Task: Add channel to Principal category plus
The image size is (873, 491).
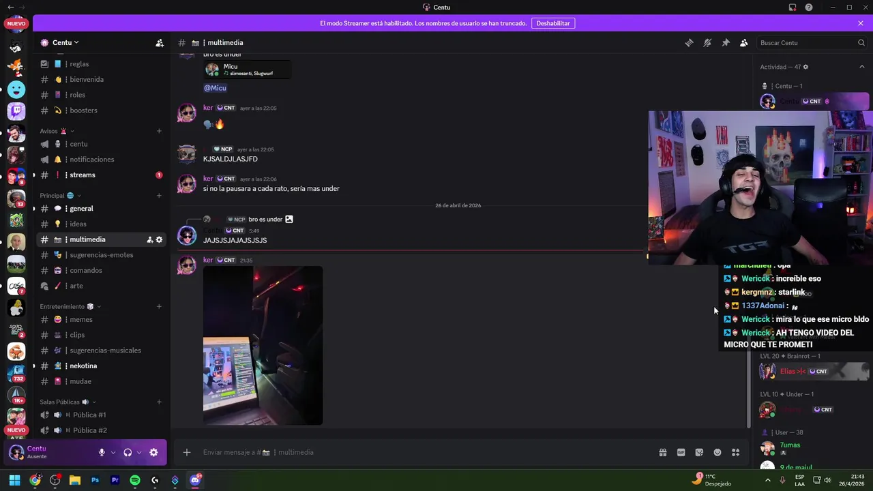Action: [159, 196]
